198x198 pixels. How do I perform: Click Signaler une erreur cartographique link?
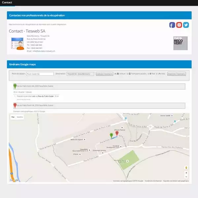click(176, 181)
